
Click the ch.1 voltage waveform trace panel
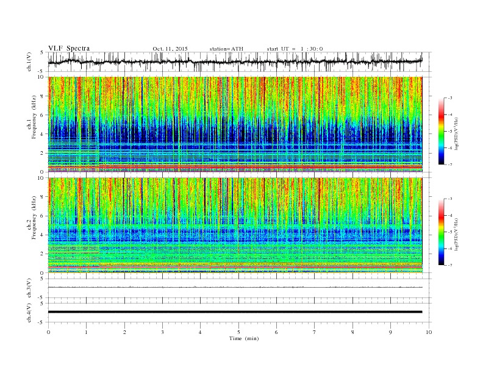(x=239, y=62)
